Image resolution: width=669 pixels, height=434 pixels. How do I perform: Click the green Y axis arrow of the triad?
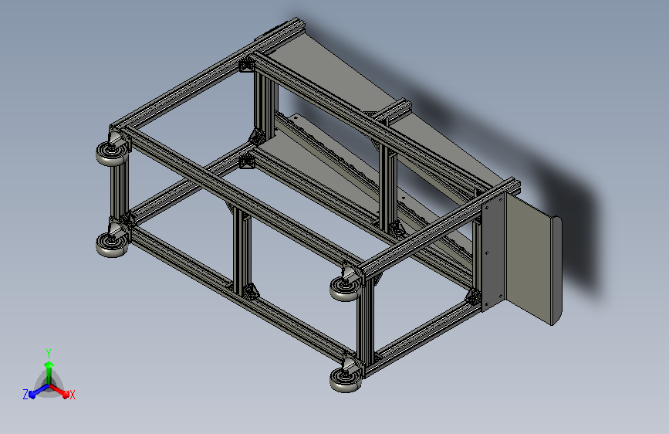click(x=49, y=373)
